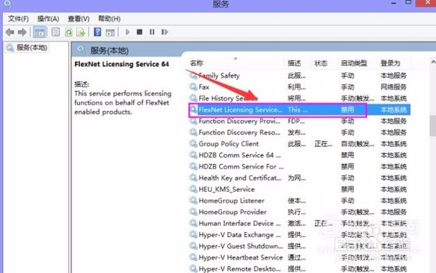Maximize the 服务 window
This screenshot has width=436, height=273.
pos(408,3)
